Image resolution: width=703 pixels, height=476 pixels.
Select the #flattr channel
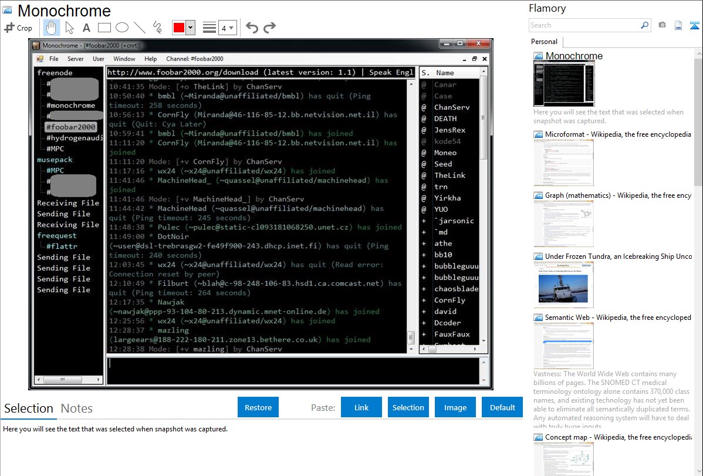click(x=62, y=247)
